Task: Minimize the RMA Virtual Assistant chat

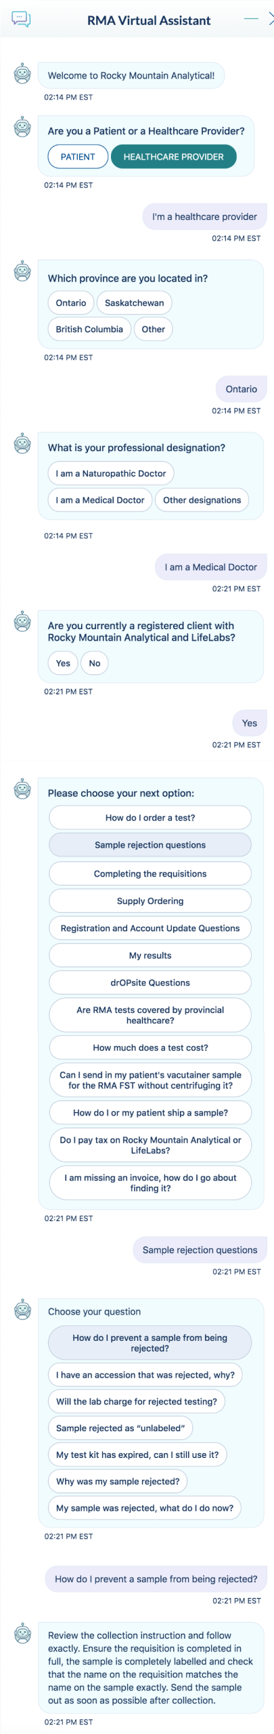Action: (251, 19)
